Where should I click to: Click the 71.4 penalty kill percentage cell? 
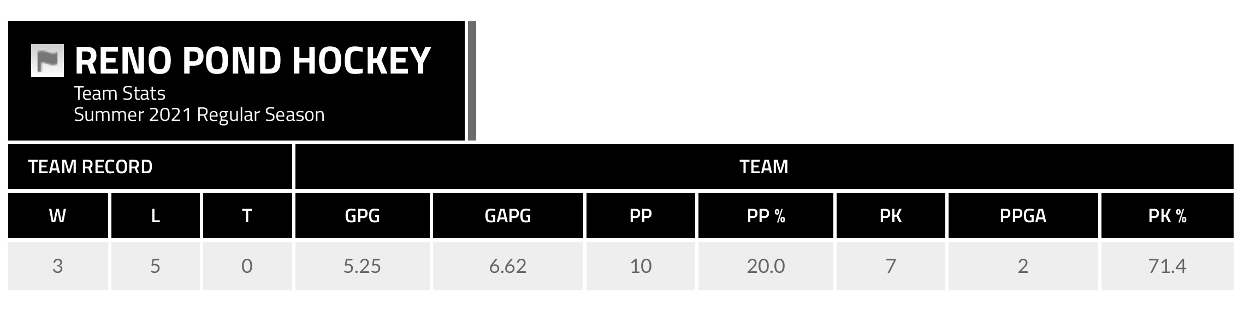[x=1167, y=266]
